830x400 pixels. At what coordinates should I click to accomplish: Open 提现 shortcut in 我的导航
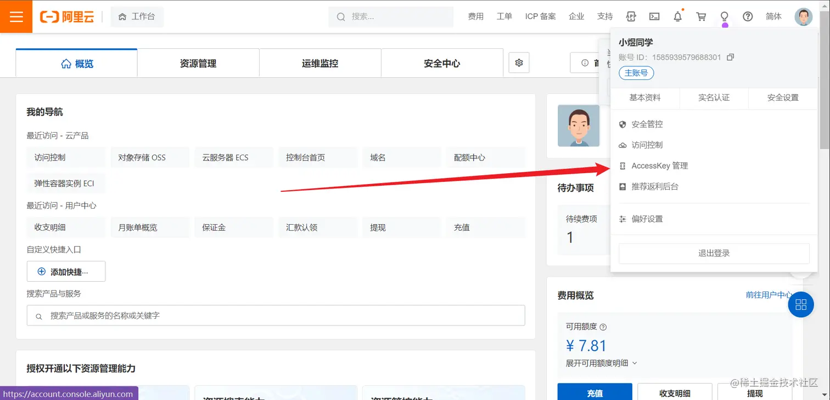tap(402, 227)
